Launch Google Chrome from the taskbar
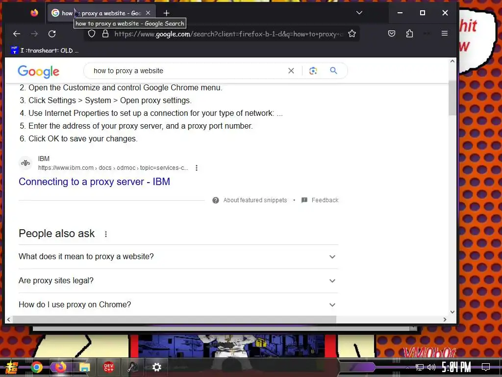 coord(37,367)
